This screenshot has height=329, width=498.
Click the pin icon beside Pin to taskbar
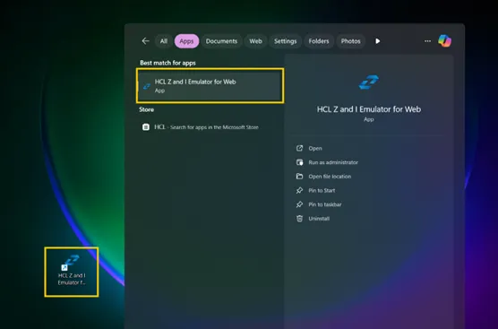click(x=299, y=204)
